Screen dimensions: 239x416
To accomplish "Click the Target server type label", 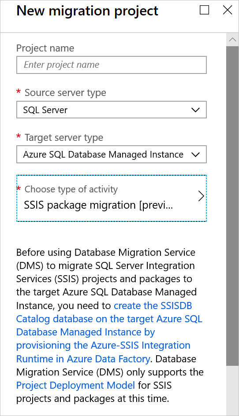I will pyautogui.click(x=64, y=138).
